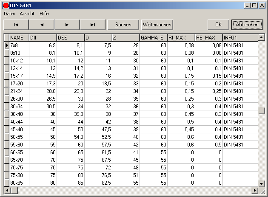Select the row selector beside 7x8
Screen dimensions: 268x197
tap(6, 45)
